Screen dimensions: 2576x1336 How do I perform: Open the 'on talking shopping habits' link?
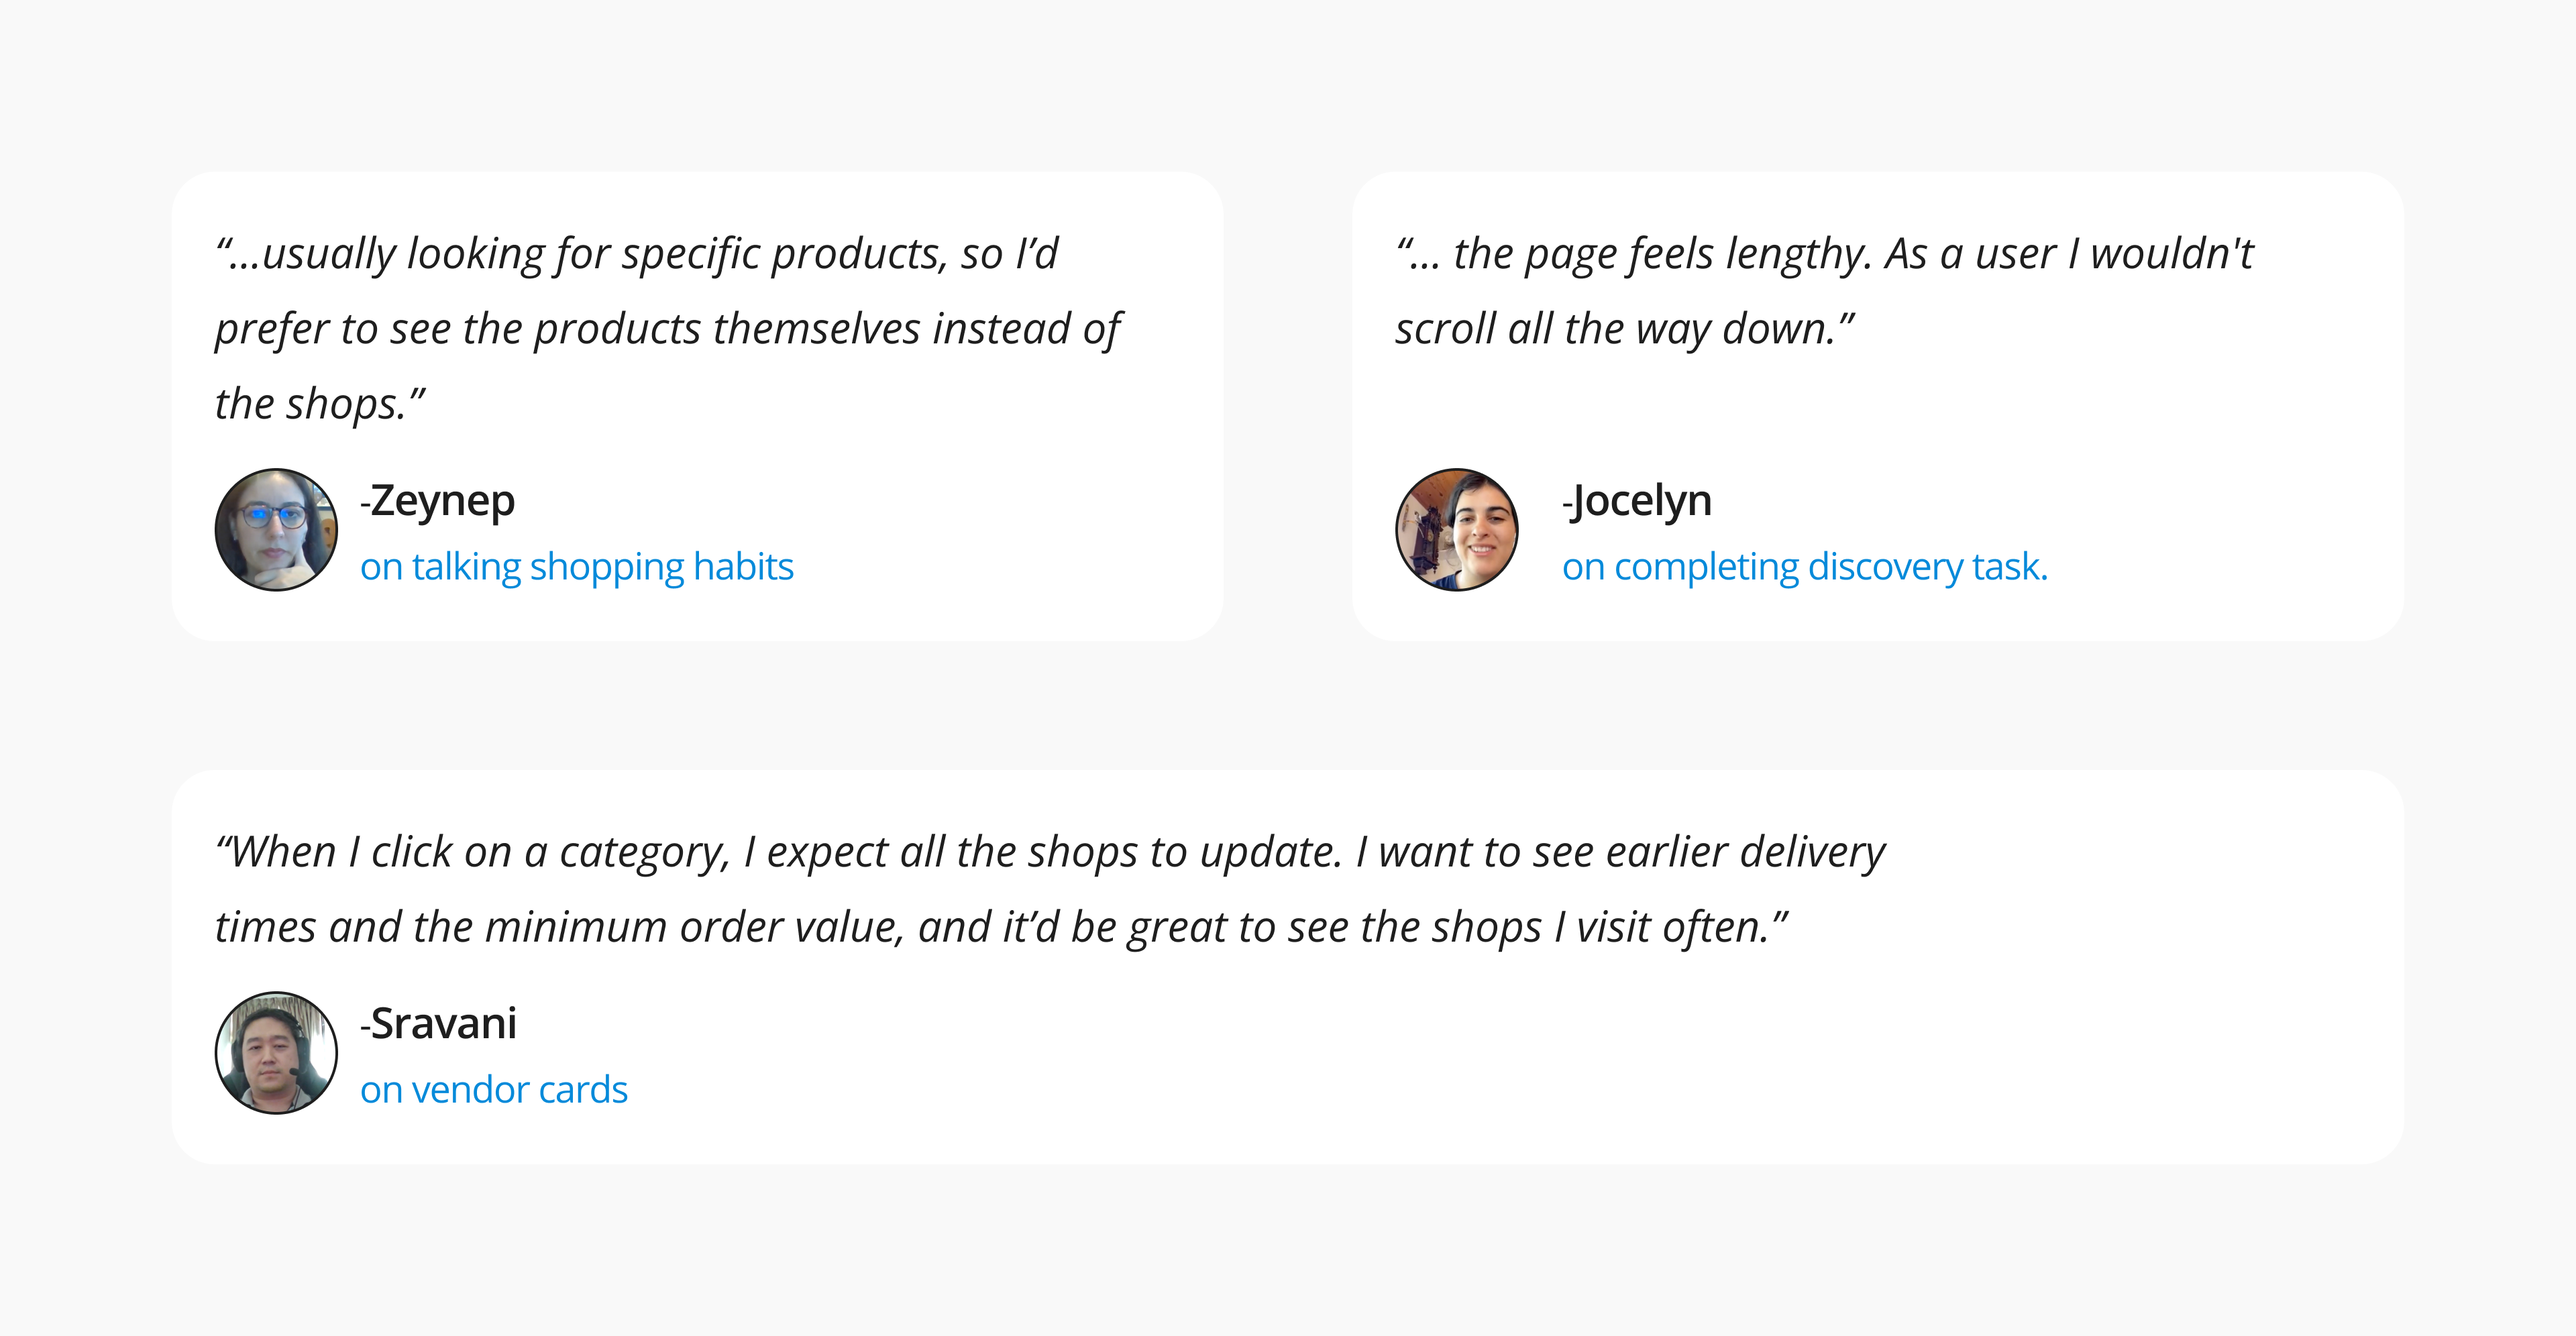point(577,567)
